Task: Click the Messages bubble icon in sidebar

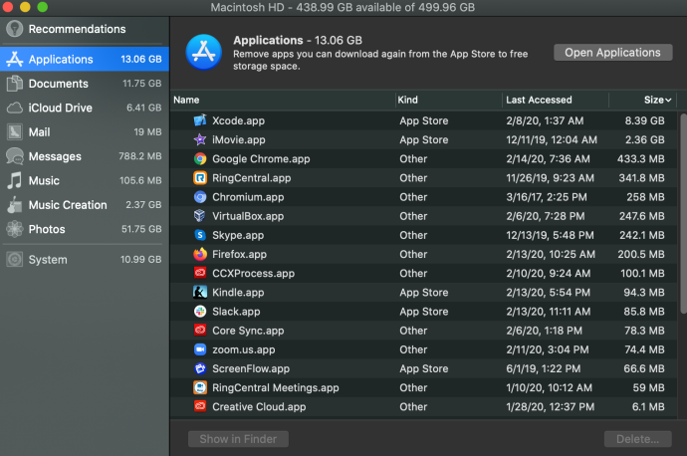Action: (x=15, y=156)
